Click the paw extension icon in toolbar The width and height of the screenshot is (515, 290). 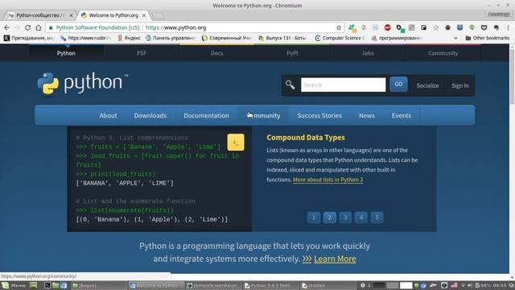coord(447,27)
